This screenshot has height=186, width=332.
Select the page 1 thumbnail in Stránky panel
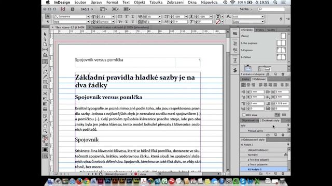(248, 69)
